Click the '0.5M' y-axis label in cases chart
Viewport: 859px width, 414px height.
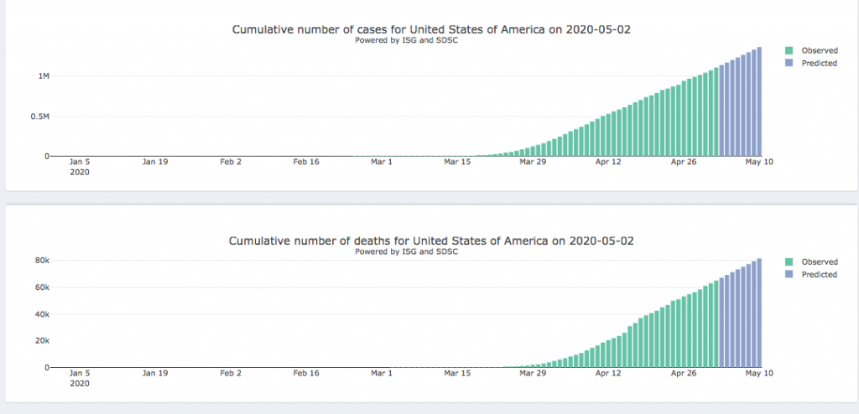tap(40, 116)
